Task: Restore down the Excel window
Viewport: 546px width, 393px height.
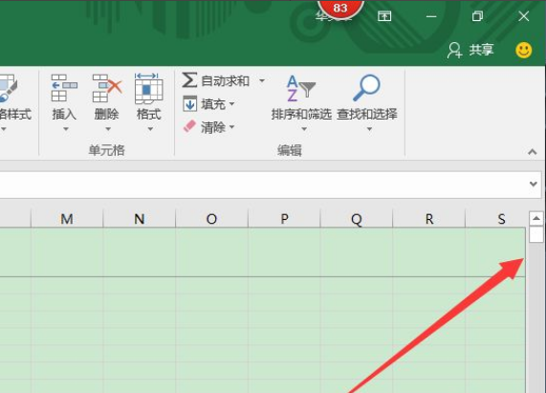Action: (x=477, y=16)
